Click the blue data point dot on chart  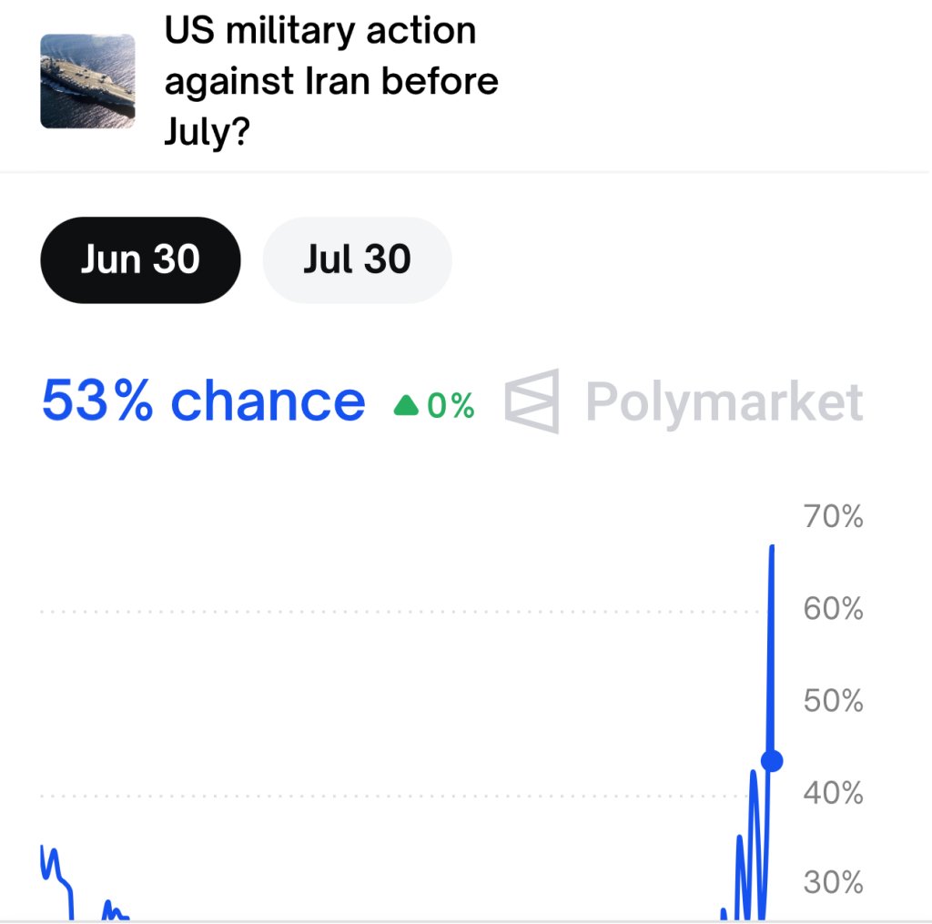tap(772, 760)
